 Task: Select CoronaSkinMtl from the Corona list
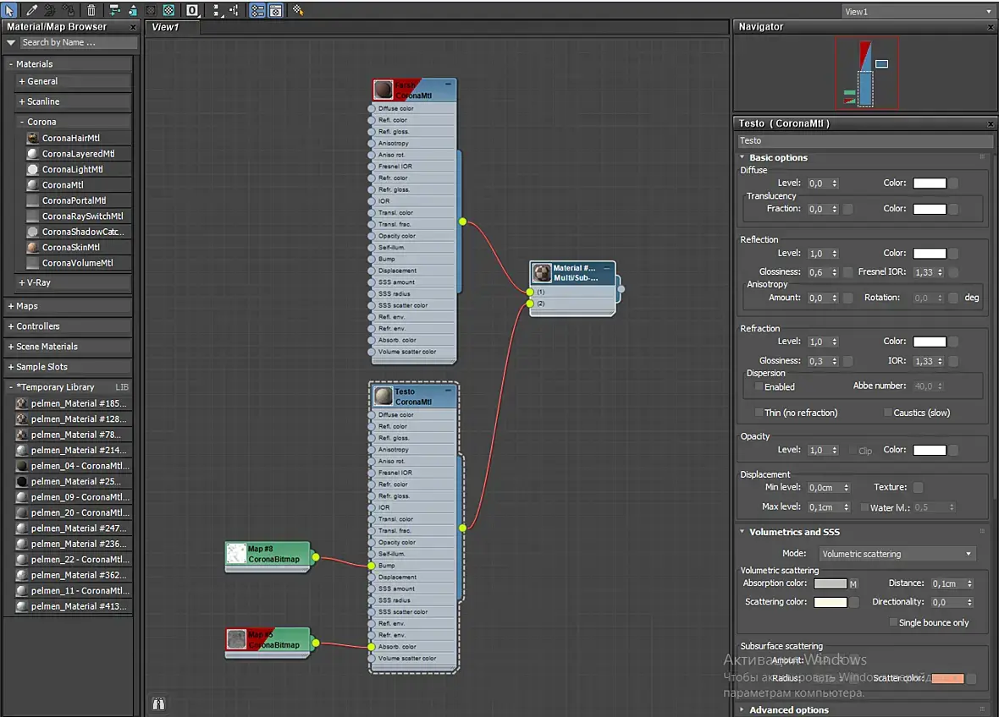70,248
